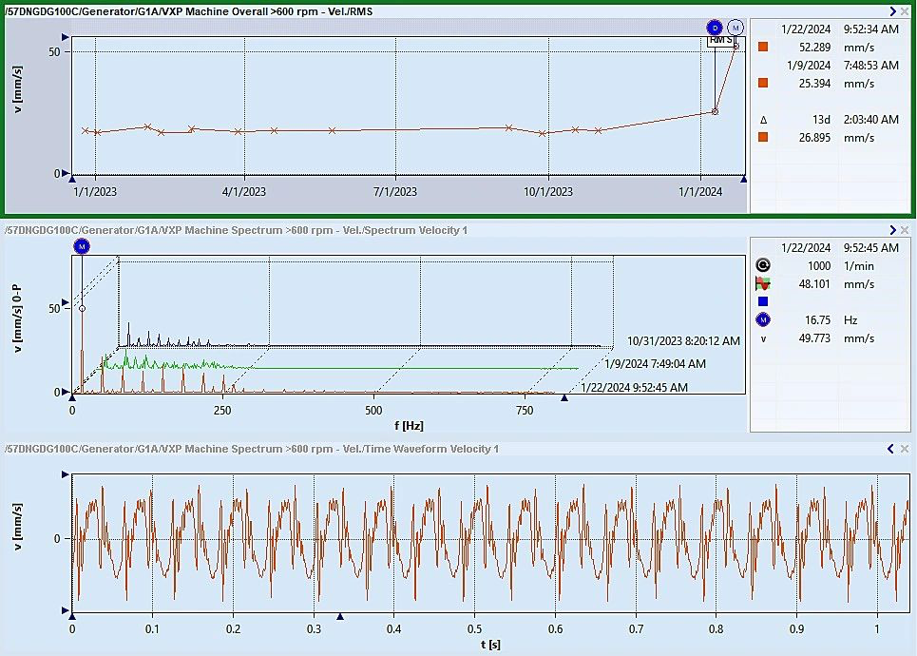Image resolution: width=917 pixels, height=656 pixels.
Task: Click the blue D cursor marker in trend chart
Action: (714, 28)
